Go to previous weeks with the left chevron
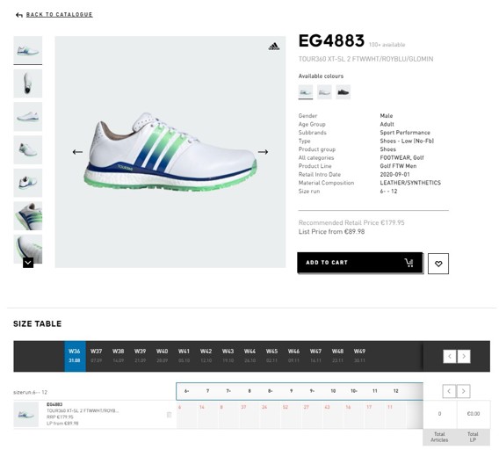The height and width of the screenshot is (457, 499). (x=450, y=356)
